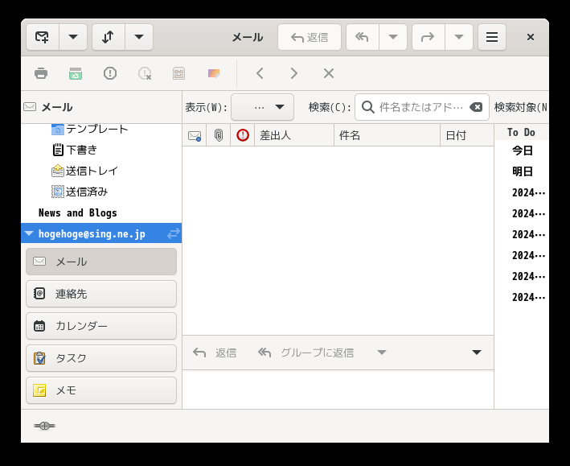Viewport: 570px width, 466px height.
Task: Open the group reply dropdown arrow
Action: 382,353
